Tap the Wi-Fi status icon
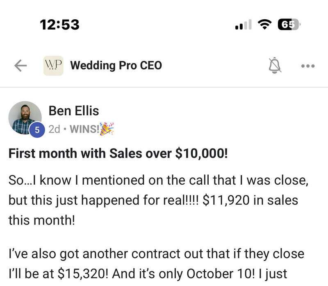 [x=265, y=25]
